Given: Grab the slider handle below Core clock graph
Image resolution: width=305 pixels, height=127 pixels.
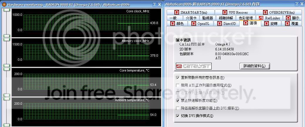Looking at the screenshot, I should pyautogui.click(x=6, y=36).
